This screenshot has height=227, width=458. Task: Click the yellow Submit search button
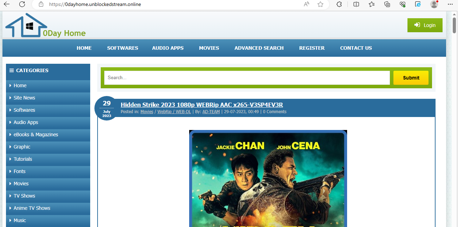[x=411, y=78]
